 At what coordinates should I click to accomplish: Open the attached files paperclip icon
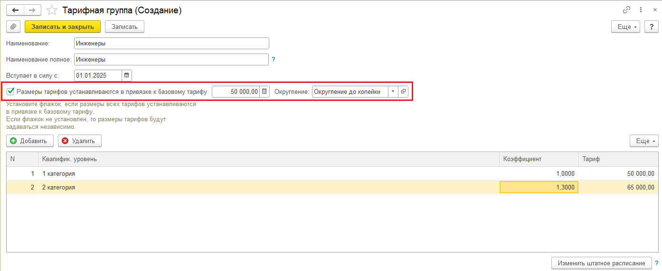[x=13, y=27]
